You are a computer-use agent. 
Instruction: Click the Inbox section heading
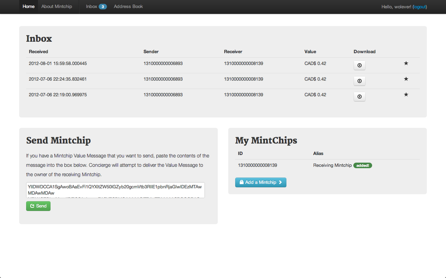(x=39, y=39)
